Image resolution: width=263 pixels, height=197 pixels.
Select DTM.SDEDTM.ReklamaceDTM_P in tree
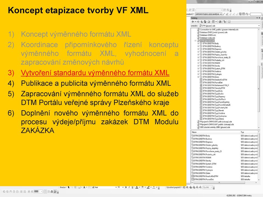pyautogui.click(x=216, y=85)
